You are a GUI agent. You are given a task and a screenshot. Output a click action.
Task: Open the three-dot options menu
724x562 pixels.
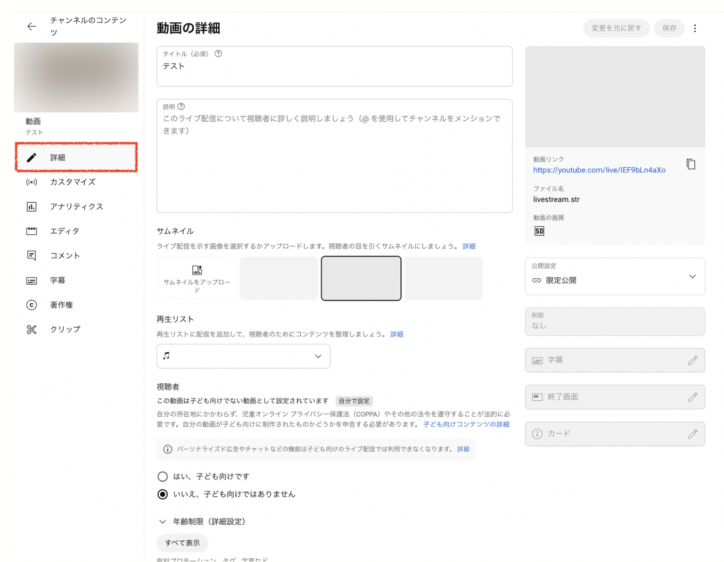coord(695,28)
